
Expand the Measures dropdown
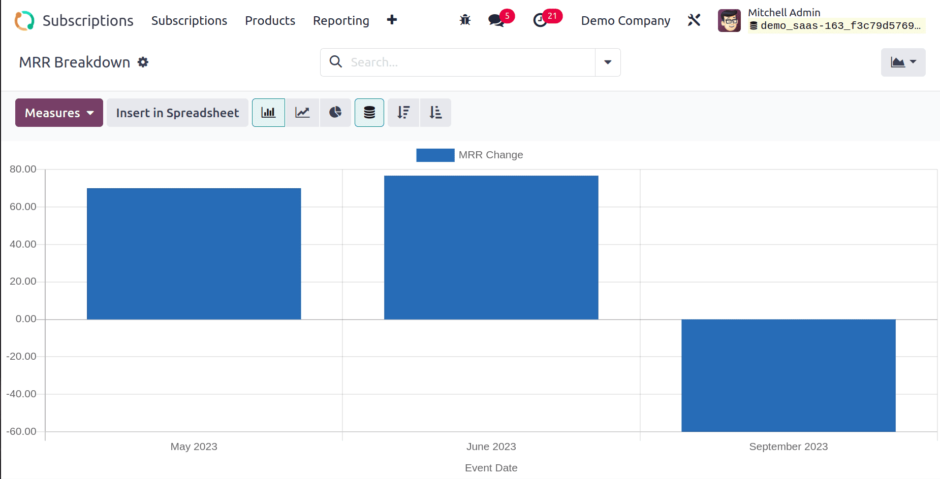click(x=59, y=113)
